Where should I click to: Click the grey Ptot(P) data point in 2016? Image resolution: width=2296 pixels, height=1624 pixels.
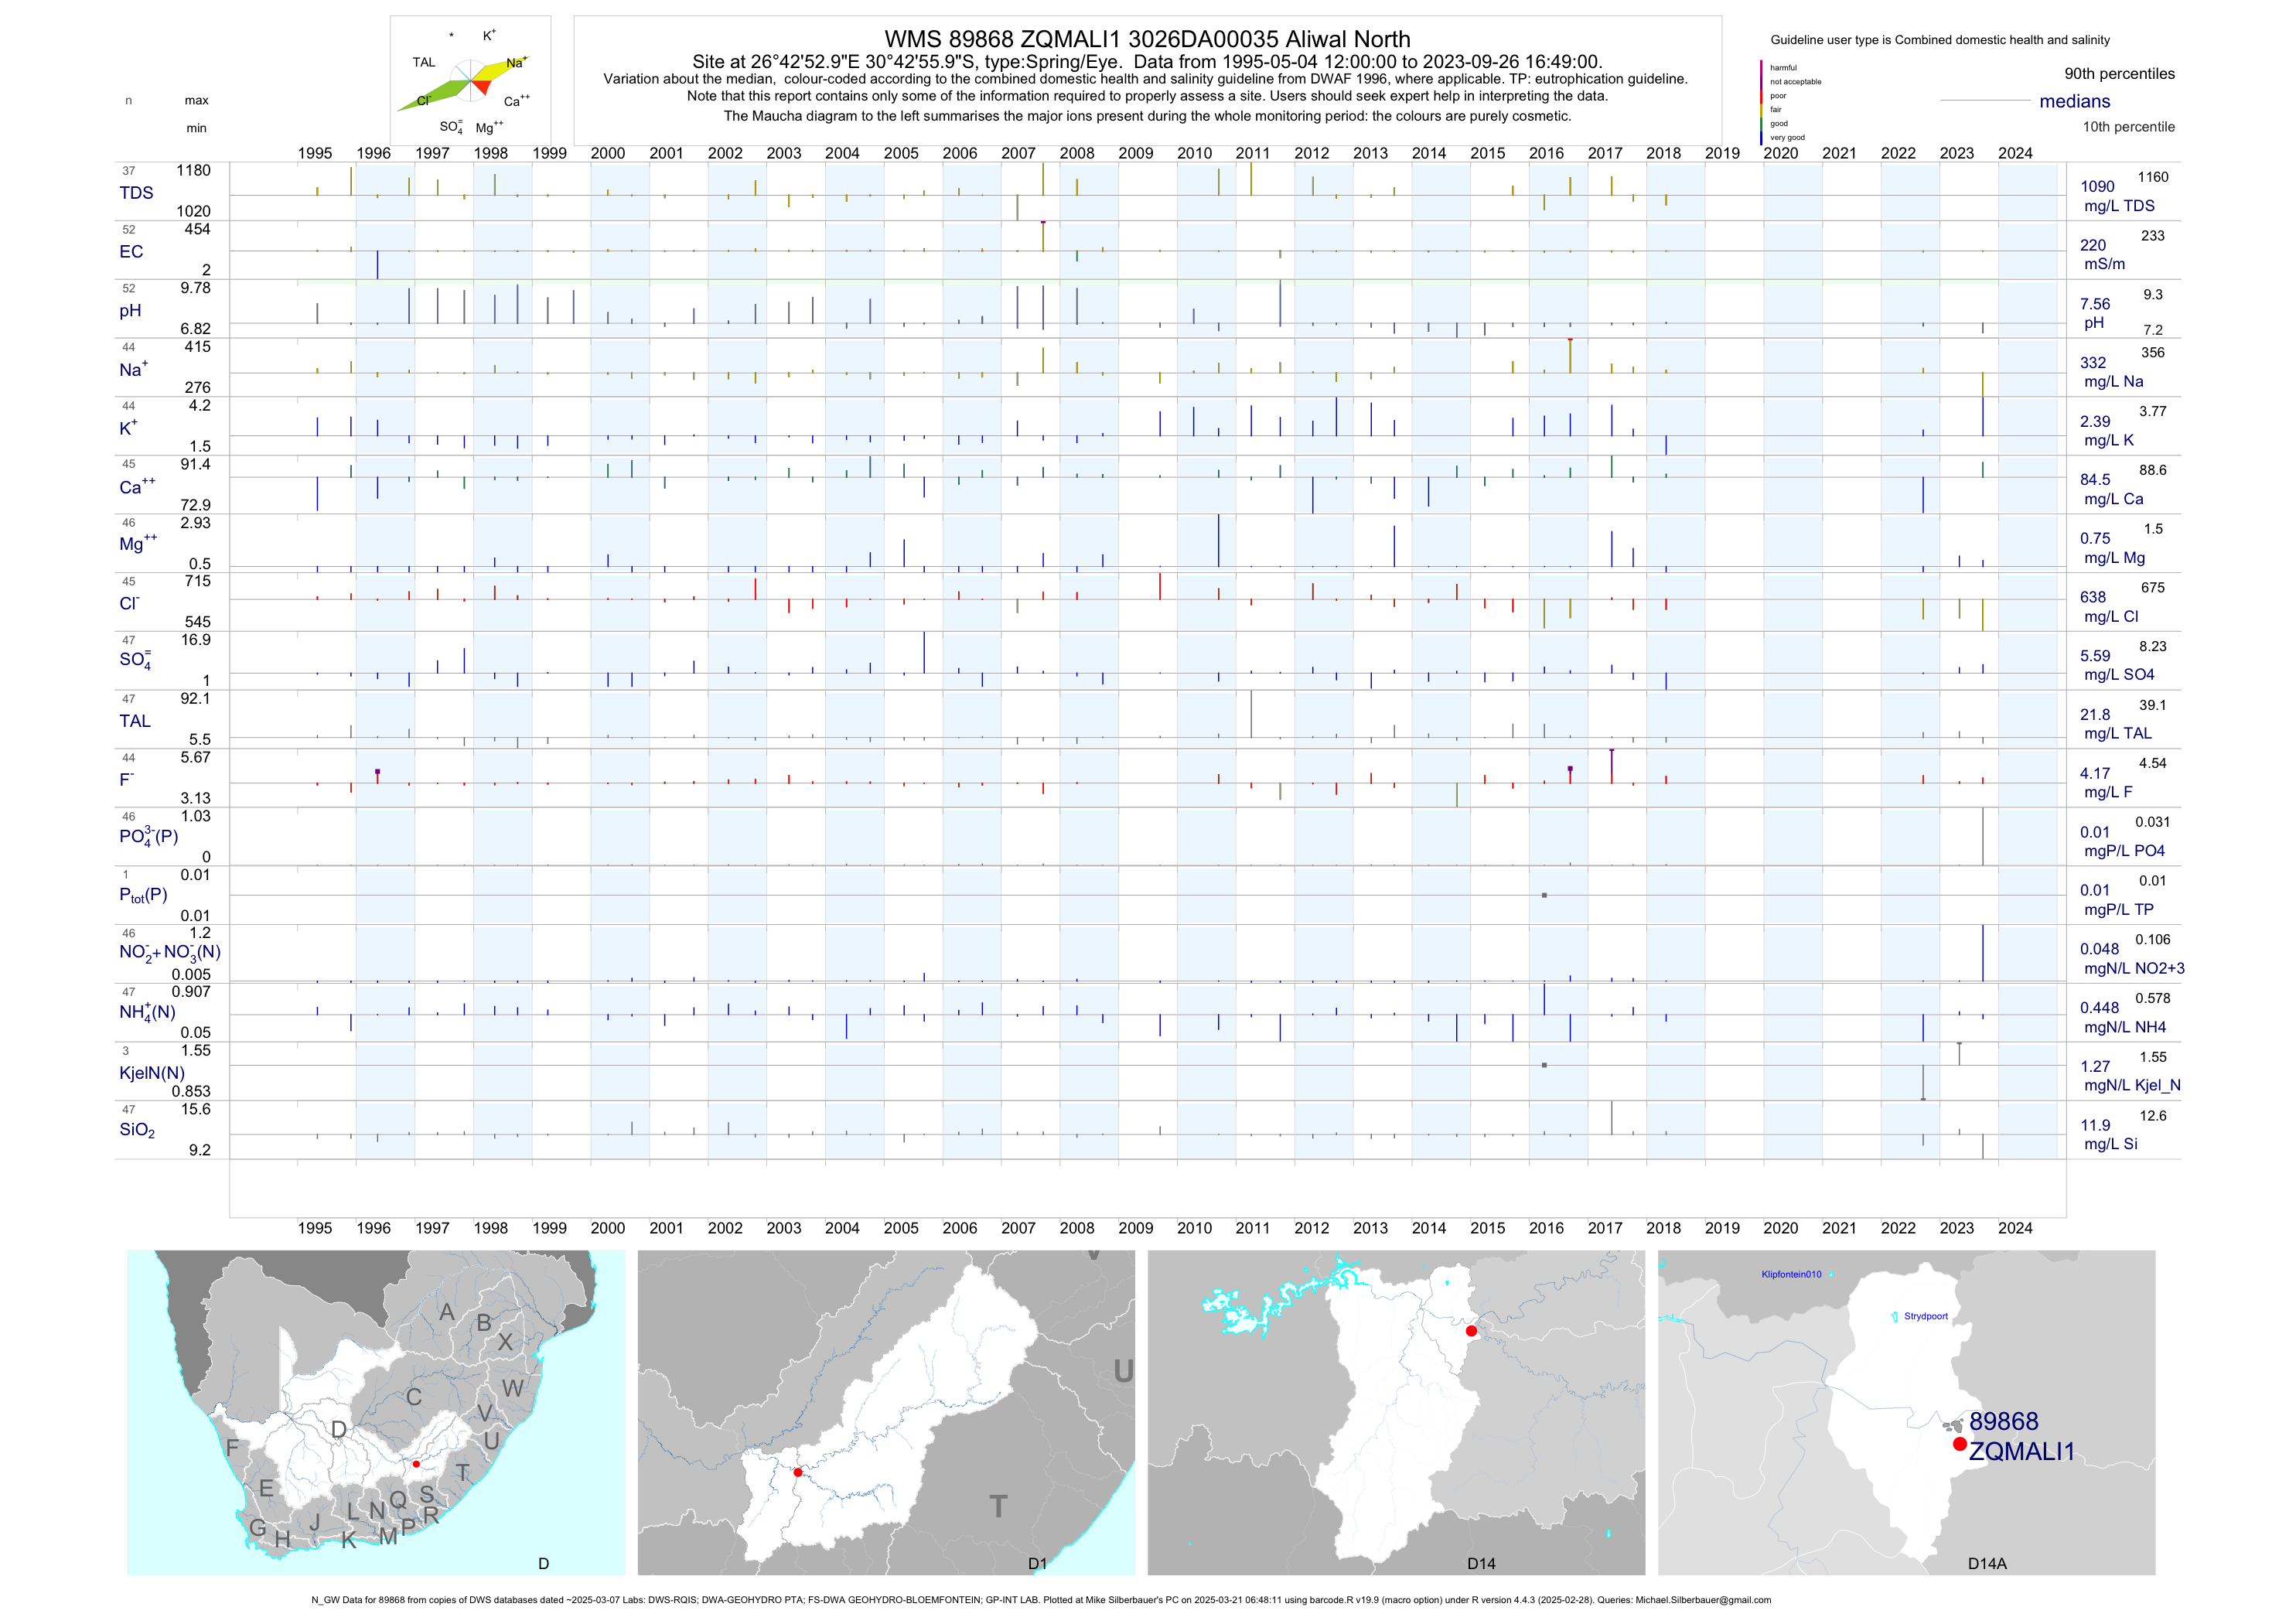pyautogui.click(x=1544, y=895)
